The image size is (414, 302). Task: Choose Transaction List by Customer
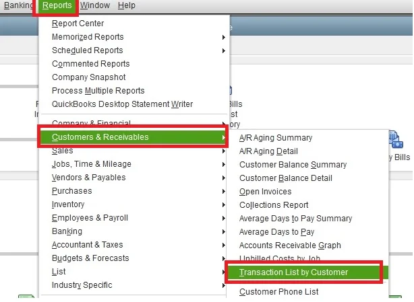293,272
